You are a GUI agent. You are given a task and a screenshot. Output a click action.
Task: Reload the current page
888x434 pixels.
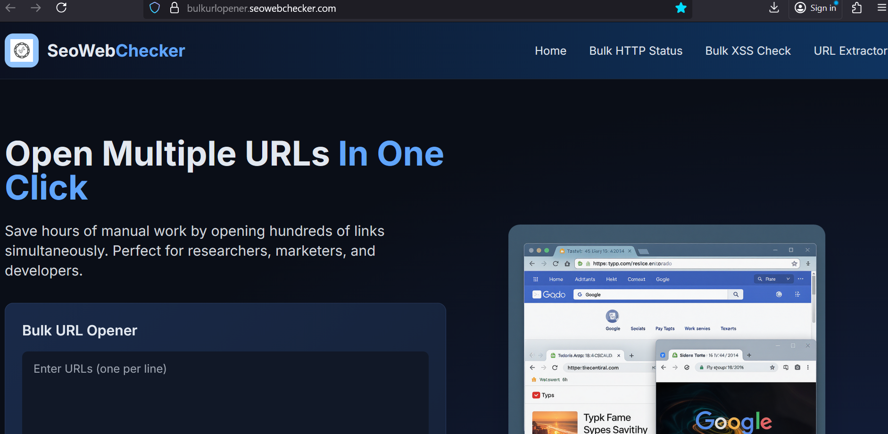[x=61, y=8]
